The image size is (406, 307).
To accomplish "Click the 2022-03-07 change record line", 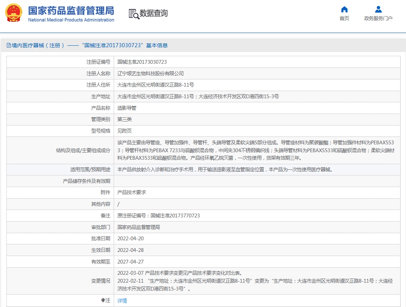I will point(180,273).
